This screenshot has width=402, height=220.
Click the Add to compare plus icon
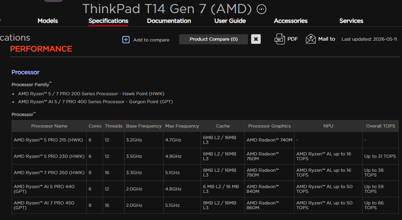point(126,39)
